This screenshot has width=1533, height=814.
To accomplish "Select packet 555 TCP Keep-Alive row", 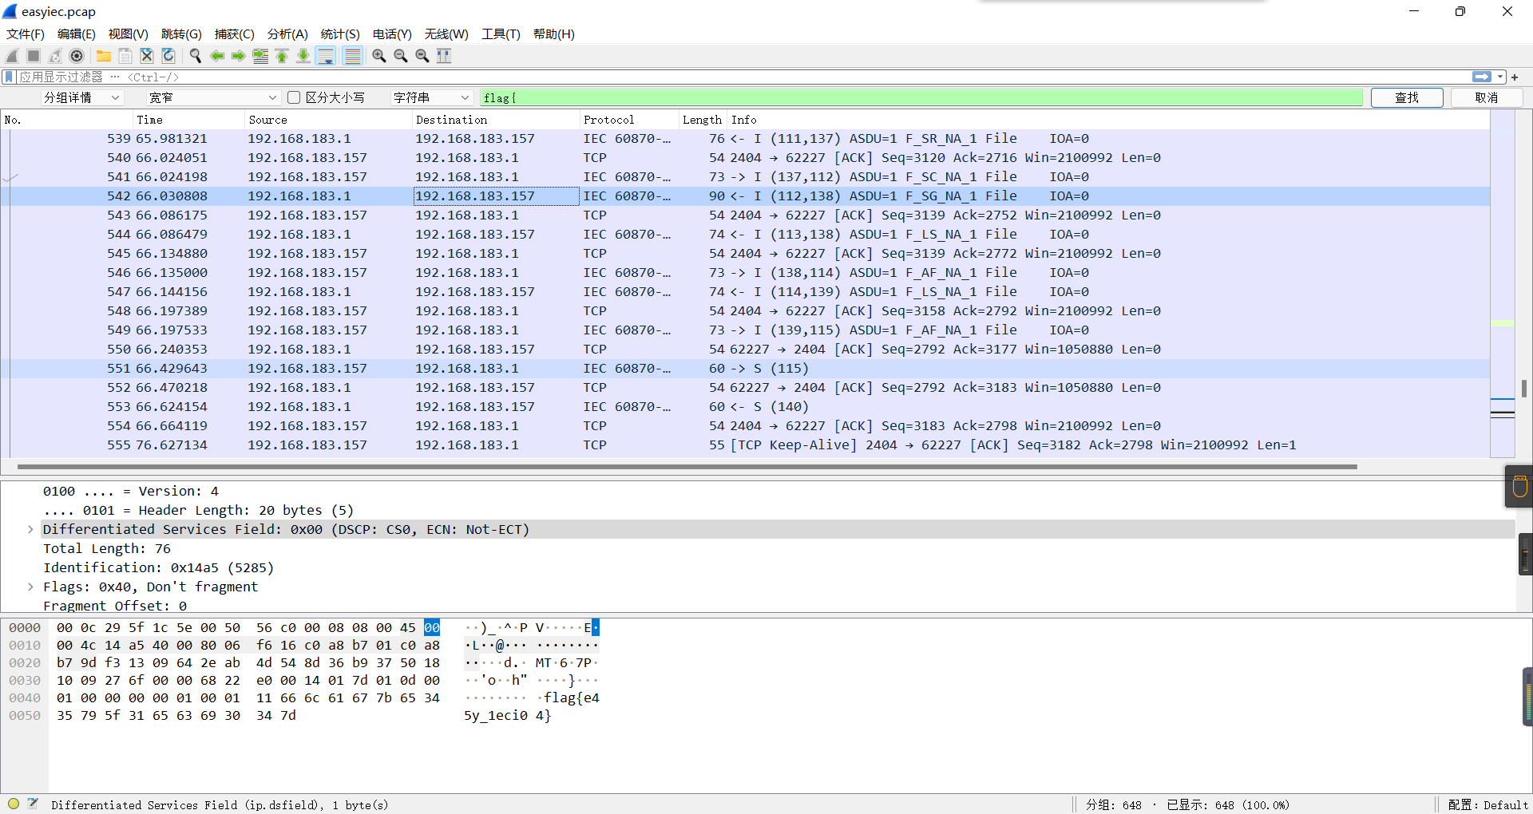I will pos(745,445).
